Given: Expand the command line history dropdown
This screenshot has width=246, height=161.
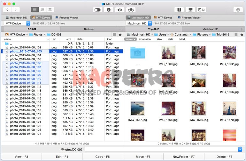Looking at the screenshot, I should (x=240, y=149).
